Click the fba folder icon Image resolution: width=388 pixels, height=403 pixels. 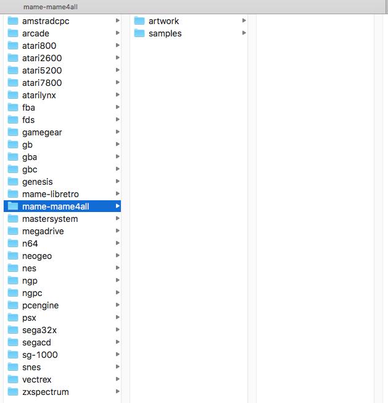pyautogui.click(x=13, y=107)
